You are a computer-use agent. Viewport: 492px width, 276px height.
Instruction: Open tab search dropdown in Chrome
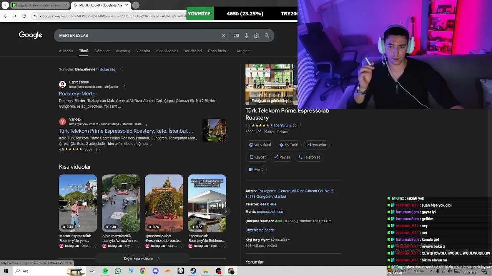[5, 5]
